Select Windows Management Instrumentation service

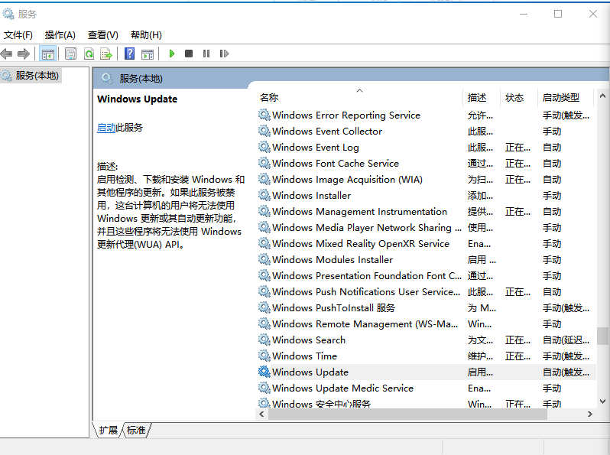point(426,211)
